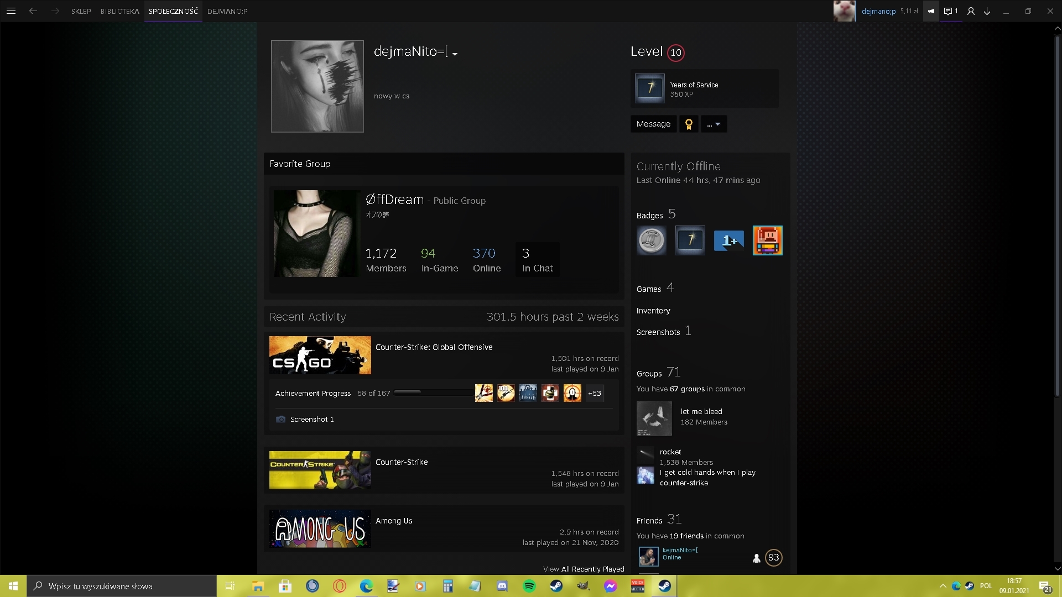
Task: Click the 94 In-Game count
Action: coord(439,260)
